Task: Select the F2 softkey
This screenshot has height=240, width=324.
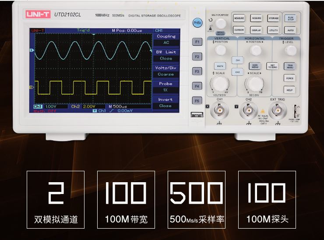Action: [197, 56]
